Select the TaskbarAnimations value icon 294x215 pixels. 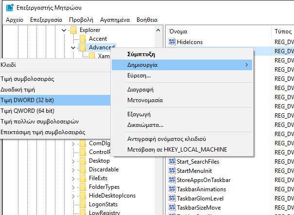[x=172, y=189]
